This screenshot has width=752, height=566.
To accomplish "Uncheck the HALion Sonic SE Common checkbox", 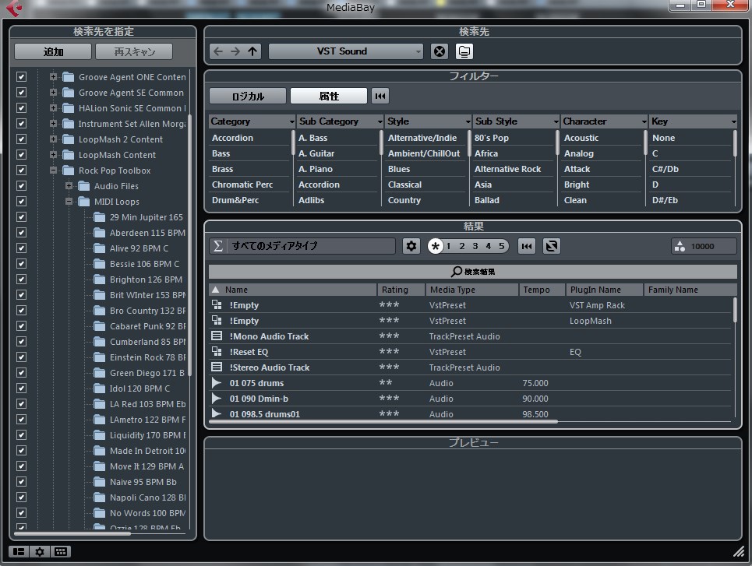I will coord(21,108).
